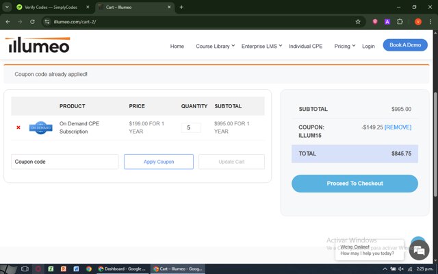This screenshot has height=274, width=438.
Task: Click Proceed To Checkout
Action: (355, 184)
